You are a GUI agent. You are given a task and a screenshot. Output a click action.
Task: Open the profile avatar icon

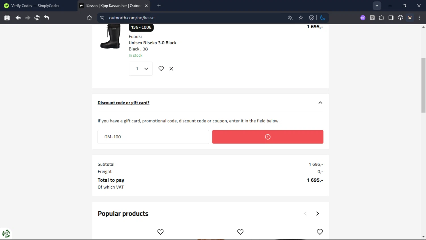[x=410, y=18]
